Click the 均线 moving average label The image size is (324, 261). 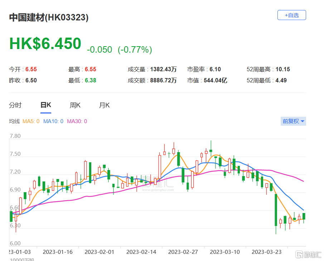click(14, 121)
